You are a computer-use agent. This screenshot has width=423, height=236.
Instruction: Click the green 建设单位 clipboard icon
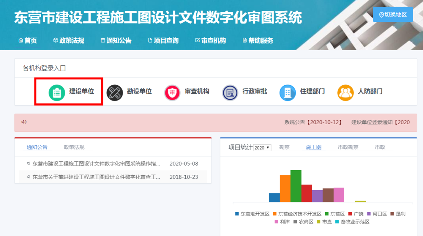[57, 92]
